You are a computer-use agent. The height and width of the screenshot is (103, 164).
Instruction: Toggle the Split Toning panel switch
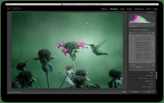click(129, 81)
